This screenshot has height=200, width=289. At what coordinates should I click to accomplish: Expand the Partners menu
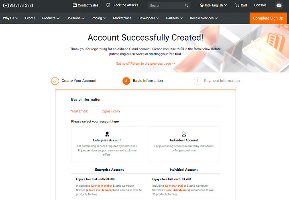click(174, 18)
